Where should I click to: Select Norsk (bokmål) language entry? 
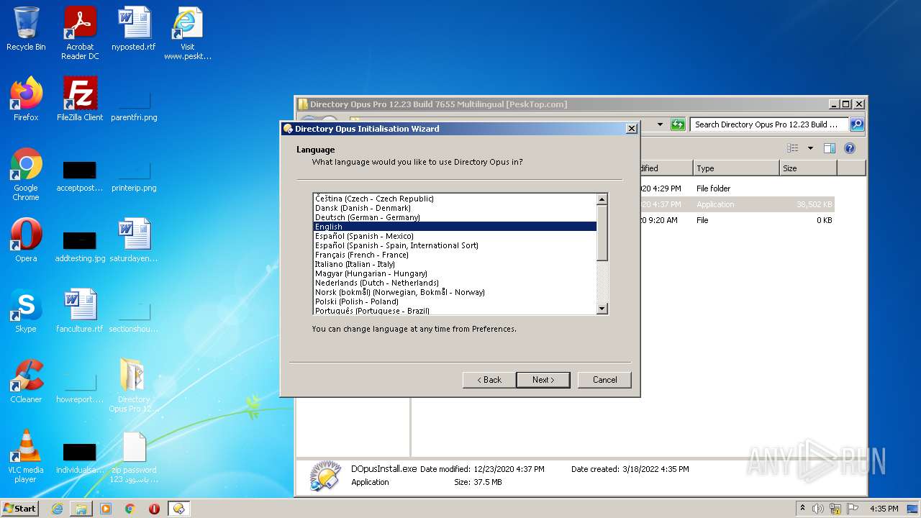pos(455,292)
